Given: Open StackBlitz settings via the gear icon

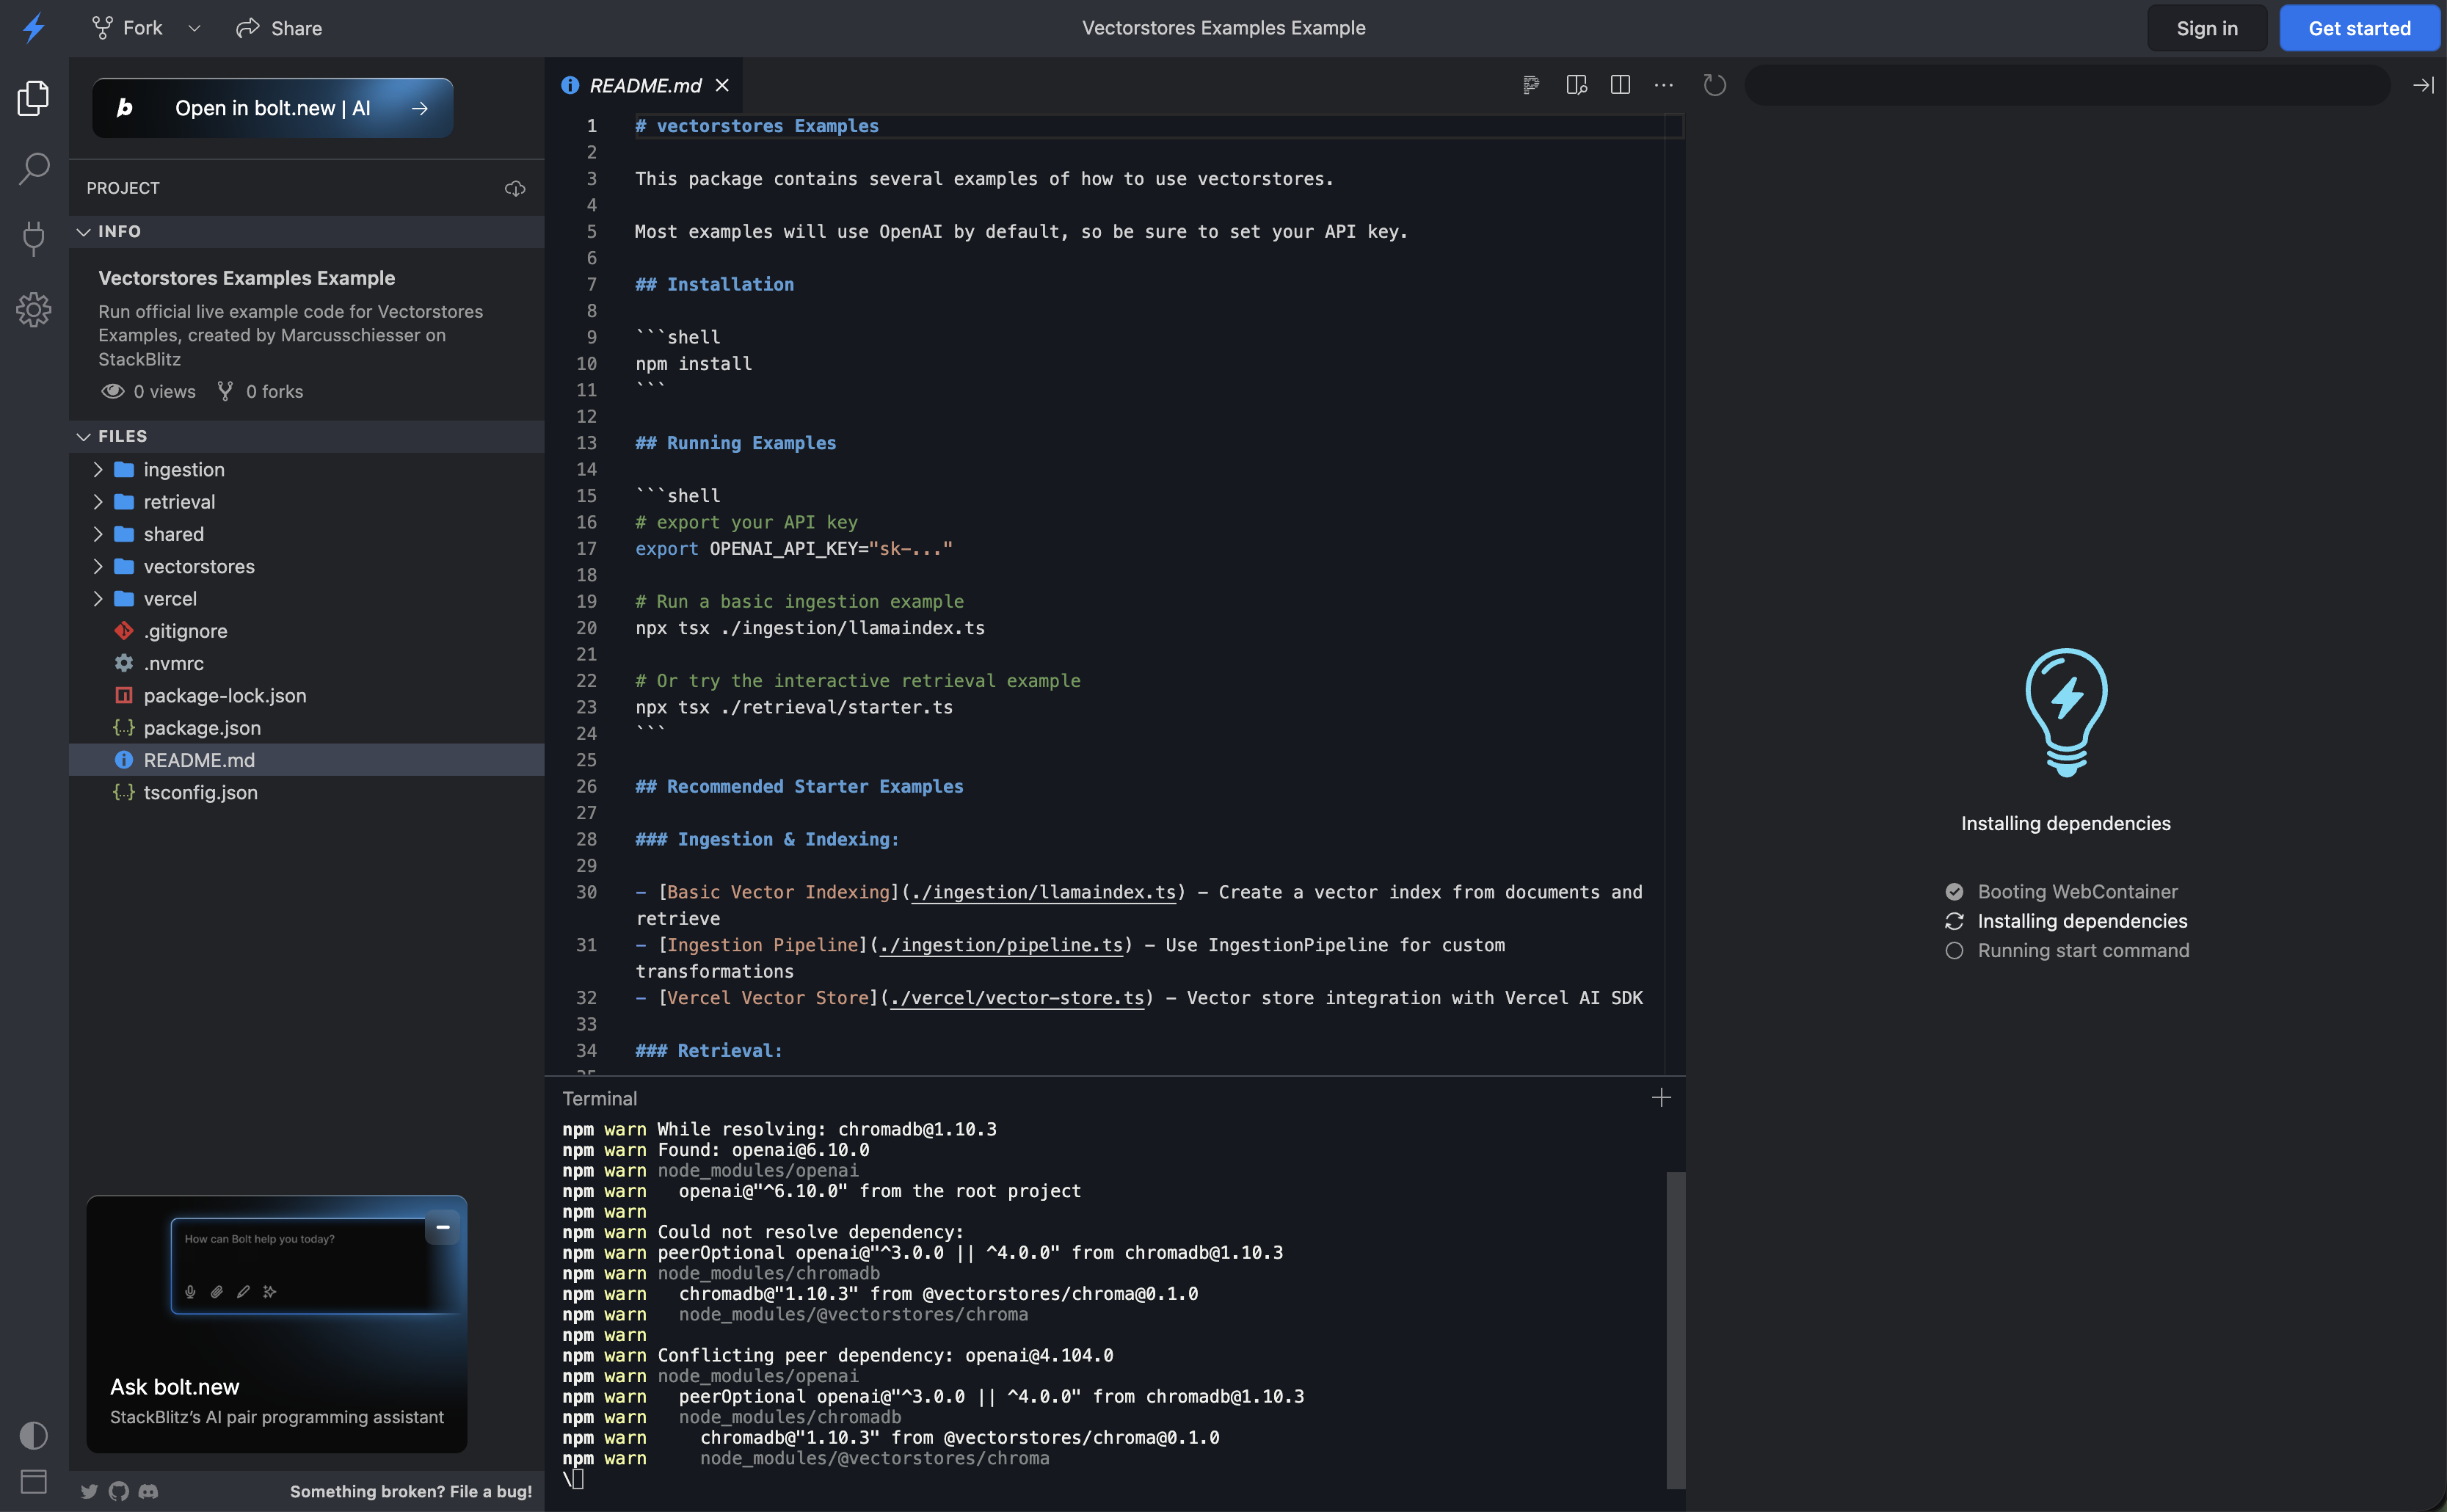Looking at the screenshot, I should click(x=33, y=310).
